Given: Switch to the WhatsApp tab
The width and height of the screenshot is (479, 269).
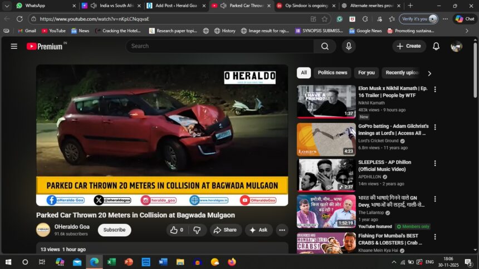Looking at the screenshot, I should (46, 6).
